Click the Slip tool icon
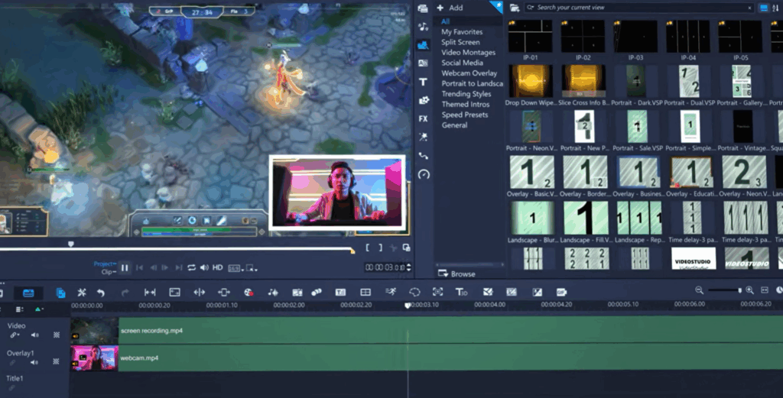Viewport: 783px width, 398px height. (150, 293)
